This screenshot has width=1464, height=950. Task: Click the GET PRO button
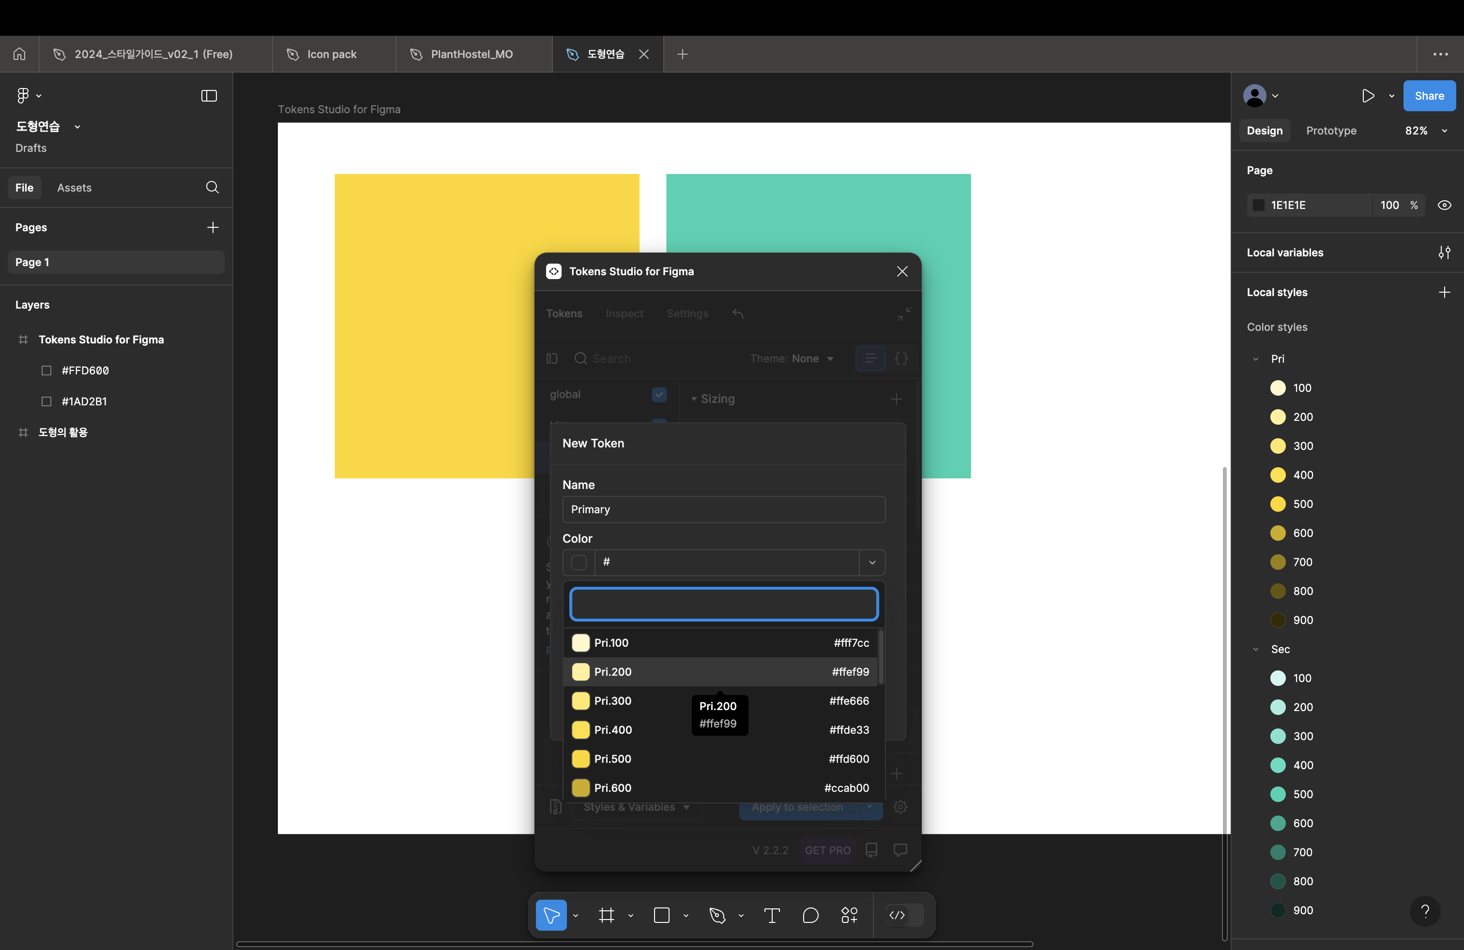tap(827, 850)
